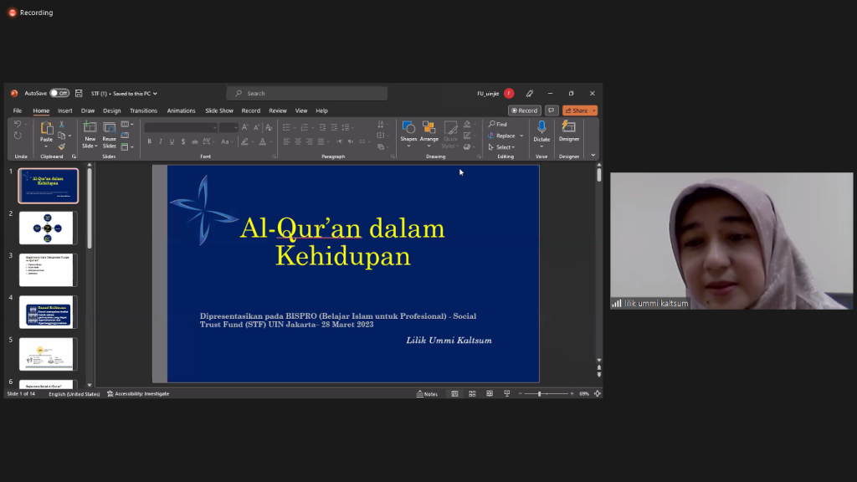This screenshot has width=857, height=482.
Task: Toggle Underline formatting
Action: point(172,141)
